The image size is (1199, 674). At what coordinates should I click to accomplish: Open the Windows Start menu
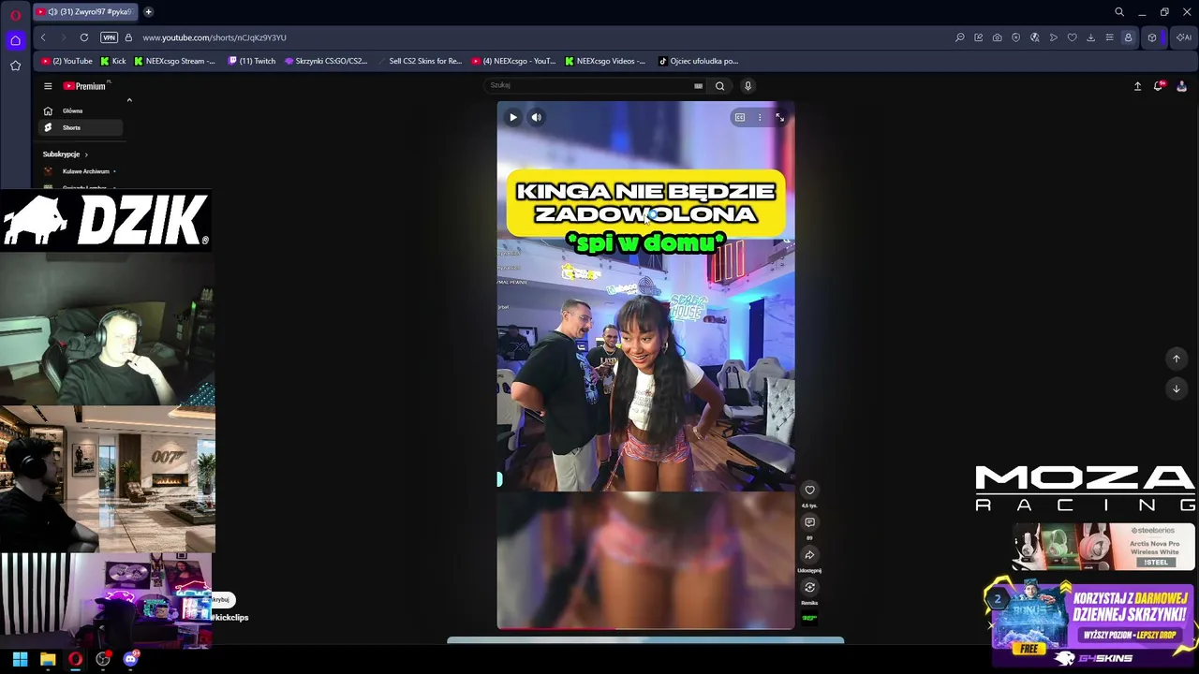point(20,659)
